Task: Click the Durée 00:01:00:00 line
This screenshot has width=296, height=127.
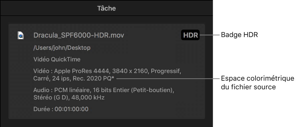Action: click(61, 109)
